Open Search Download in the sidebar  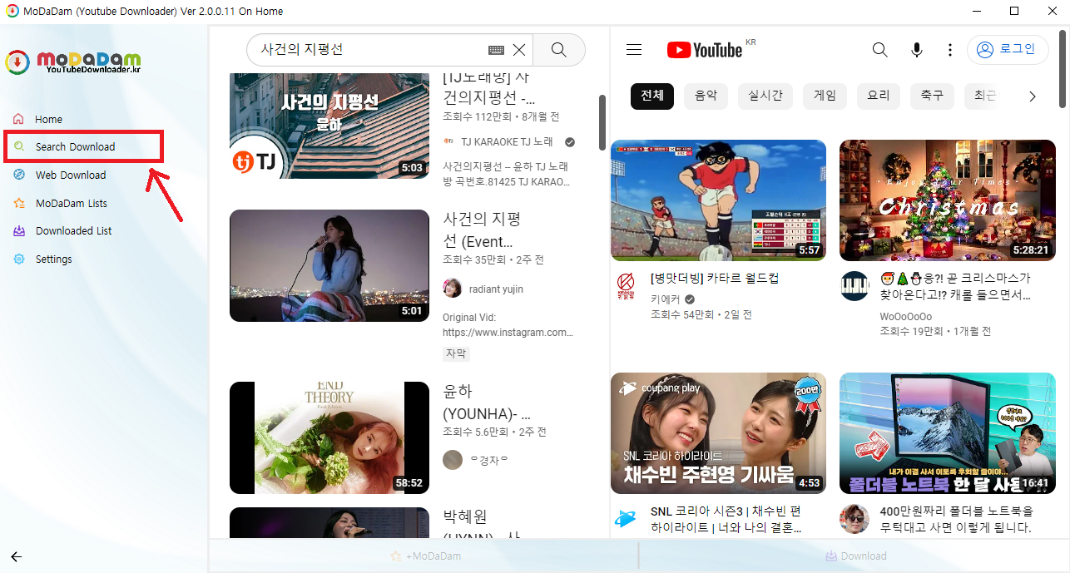click(x=75, y=147)
